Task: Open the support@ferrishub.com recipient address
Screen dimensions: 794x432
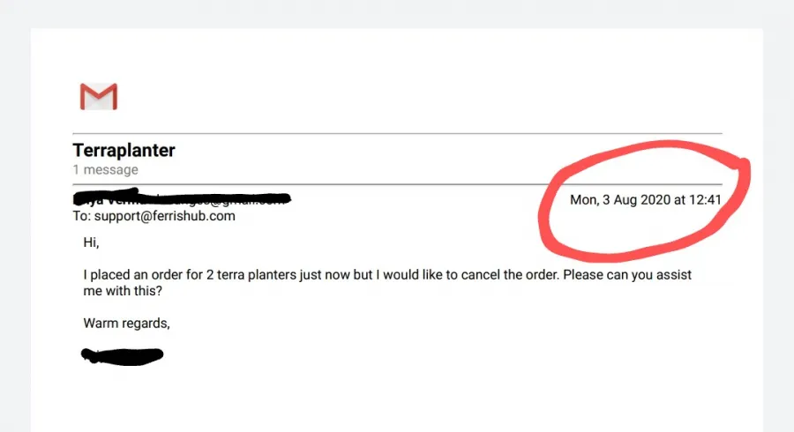Action: (165, 216)
